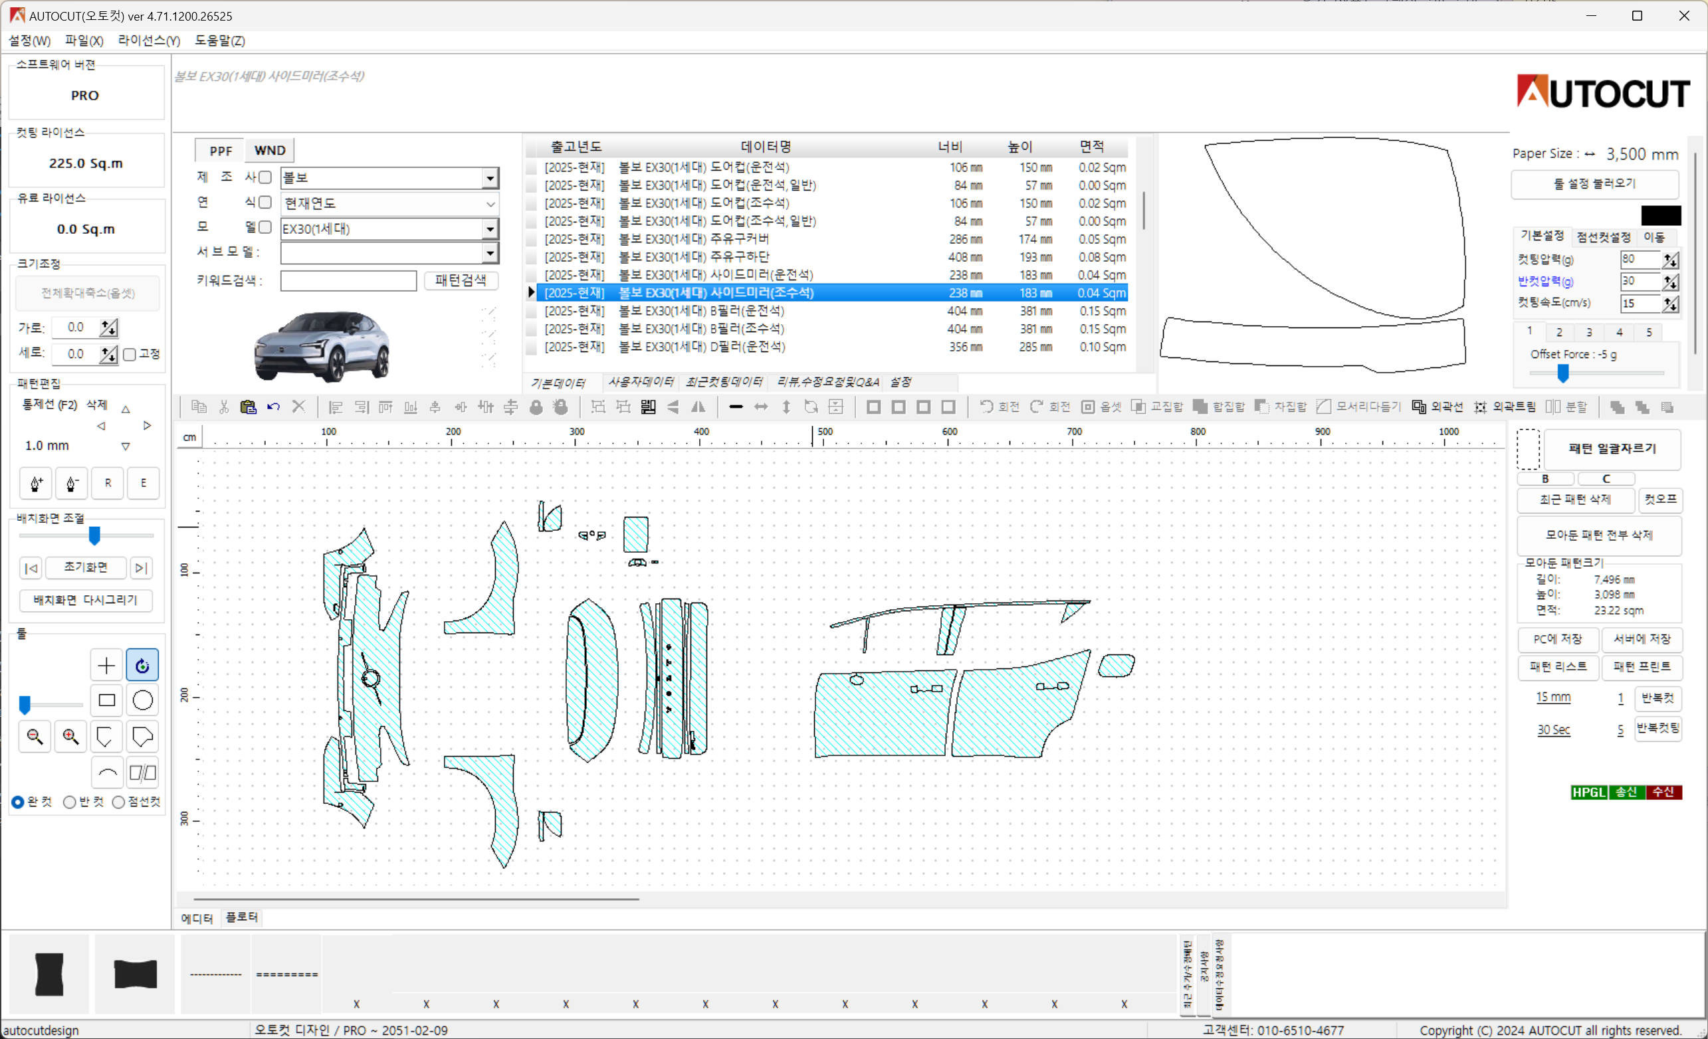Image resolution: width=1708 pixels, height=1039 pixels.
Task: Select the 반 컷 radio button
Action: pyautogui.click(x=69, y=802)
